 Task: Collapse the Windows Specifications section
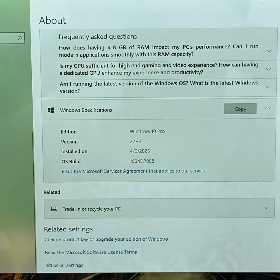[267, 108]
